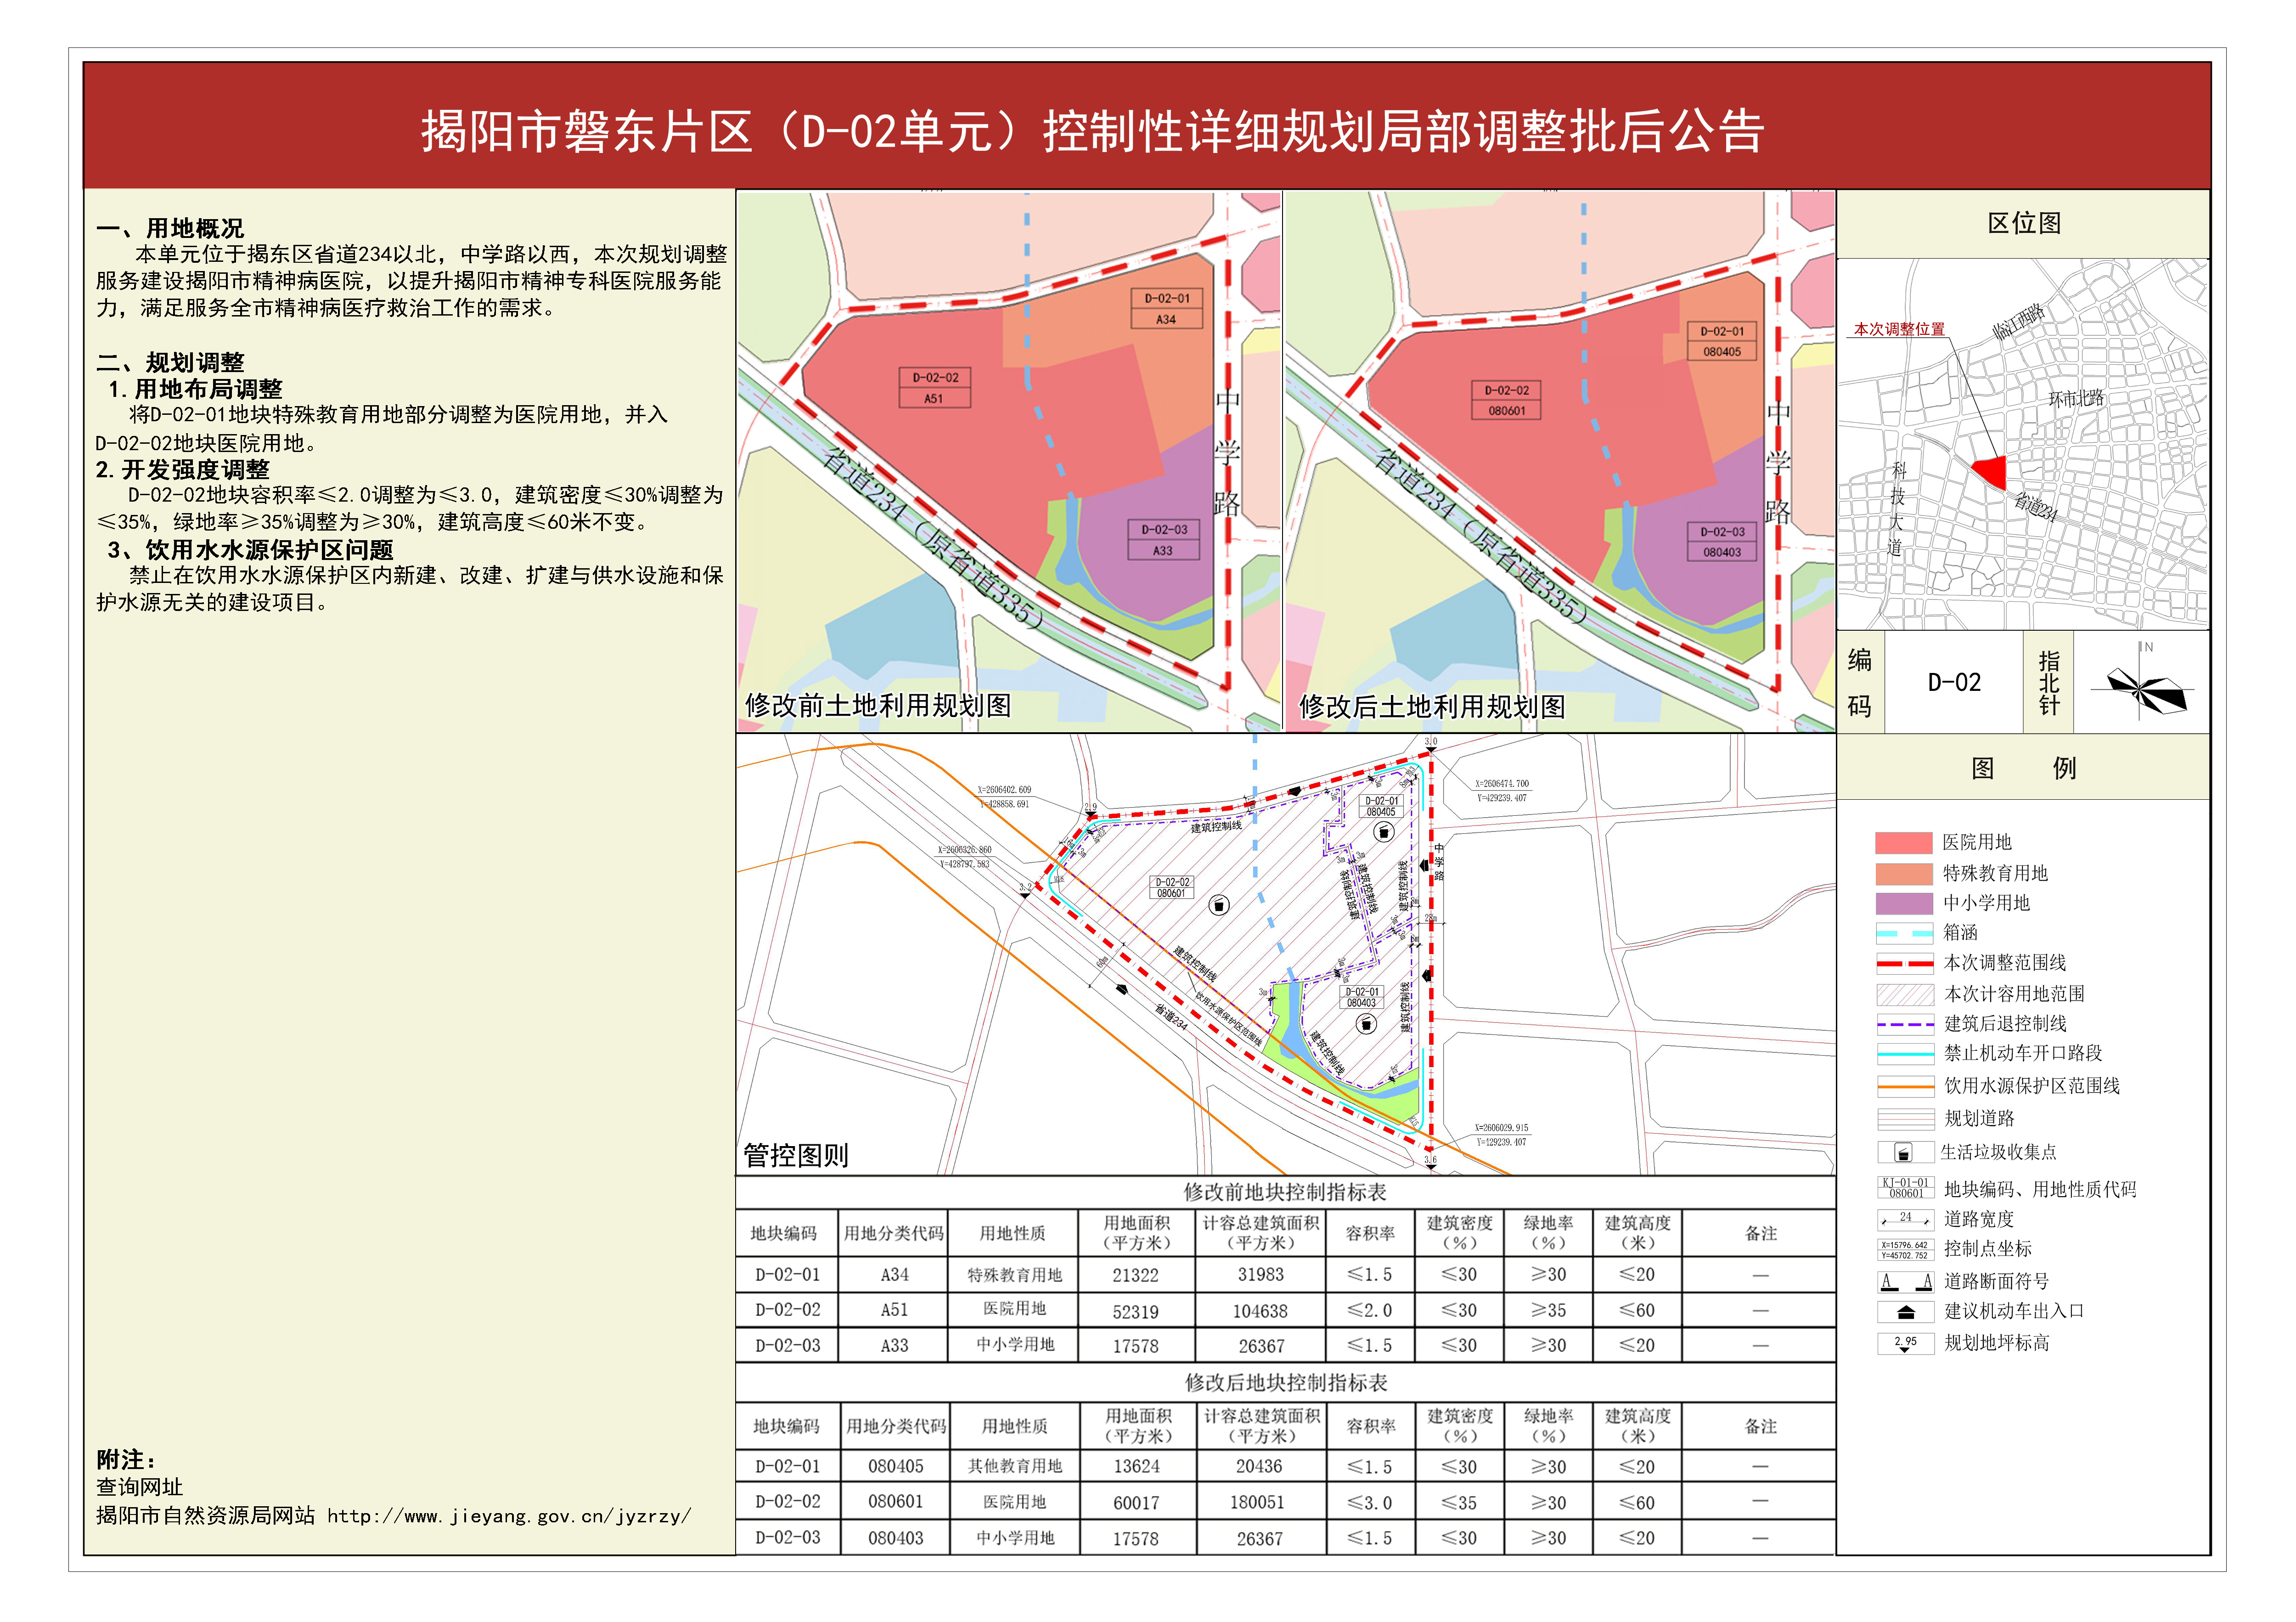This screenshot has height=1622, width=2296.
Task: Click the 控制点坐标 legend symbol
Action: 1905,1250
